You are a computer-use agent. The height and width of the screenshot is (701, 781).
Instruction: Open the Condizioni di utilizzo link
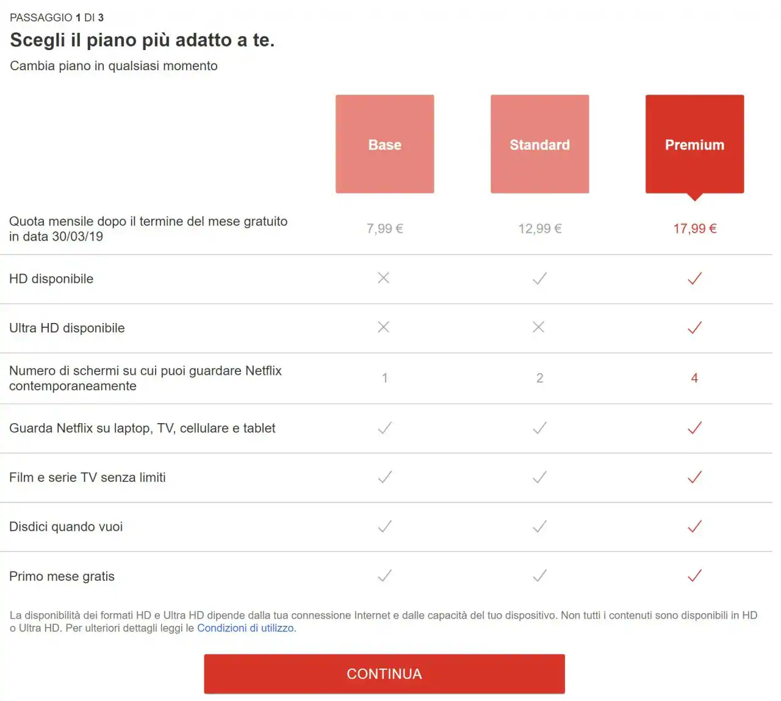coord(245,628)
